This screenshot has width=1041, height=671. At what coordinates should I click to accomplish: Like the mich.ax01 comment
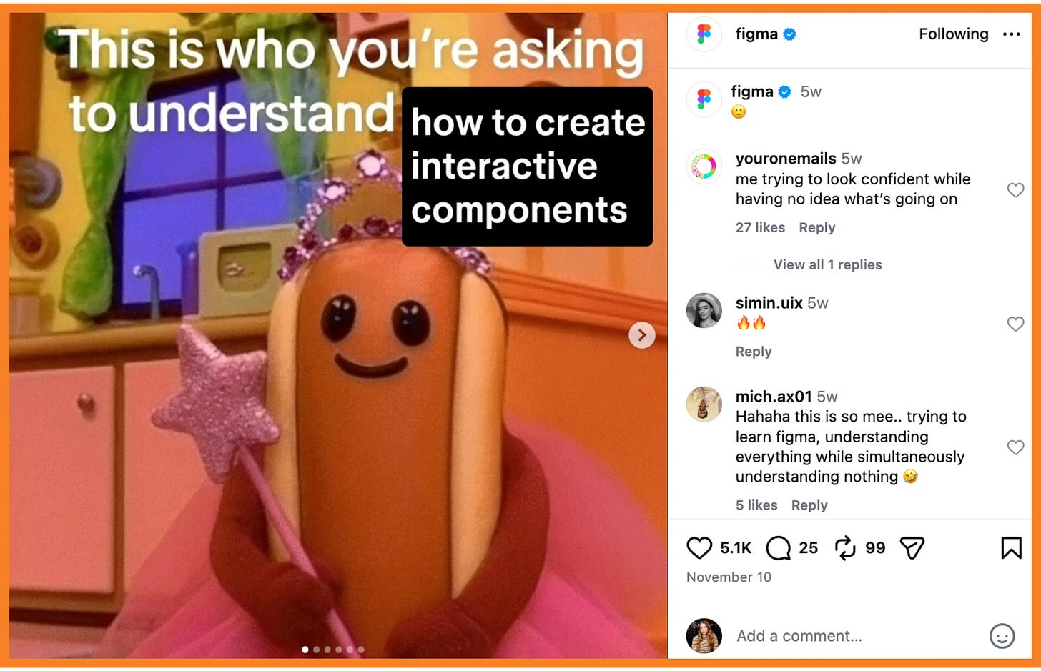pyautogui.click(x=1015, y=447)
